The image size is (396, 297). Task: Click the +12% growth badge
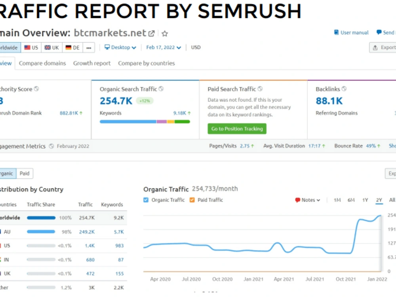point(145,101)
